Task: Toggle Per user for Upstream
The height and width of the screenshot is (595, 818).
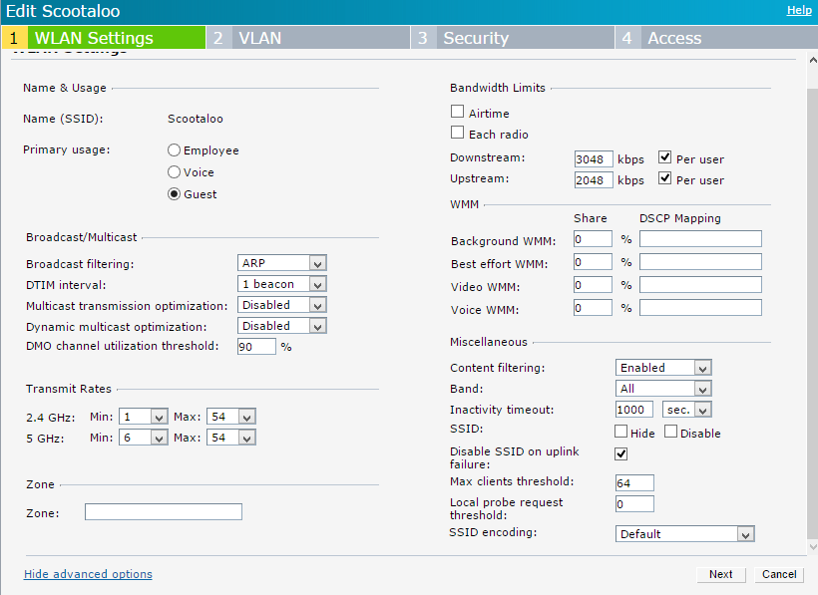Action: pos(664,178)
